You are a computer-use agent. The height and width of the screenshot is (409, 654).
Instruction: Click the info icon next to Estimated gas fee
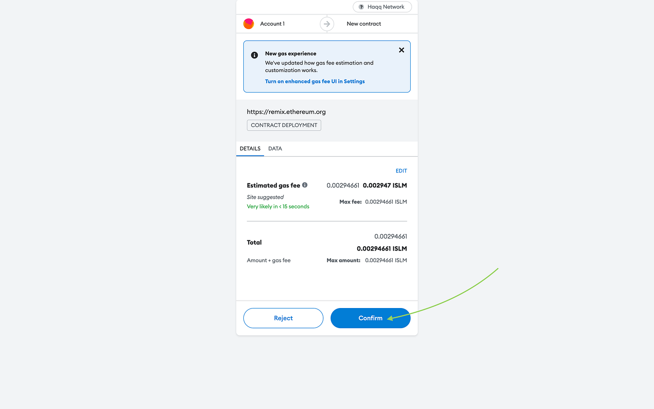(x=305, y=185)
